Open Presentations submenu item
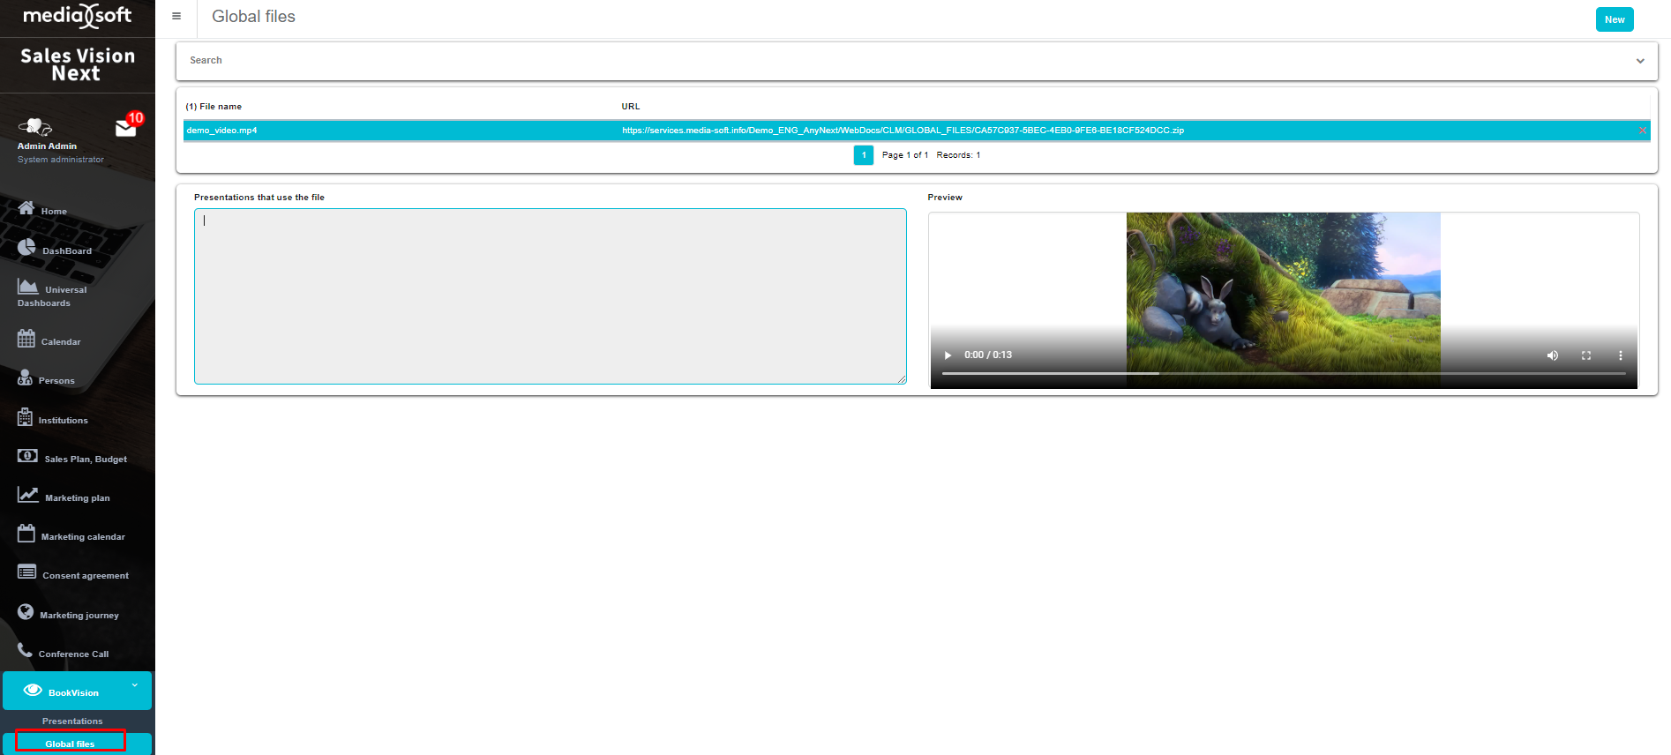 point(72,721)
